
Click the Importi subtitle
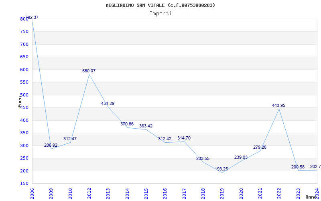tap(160, 14)
